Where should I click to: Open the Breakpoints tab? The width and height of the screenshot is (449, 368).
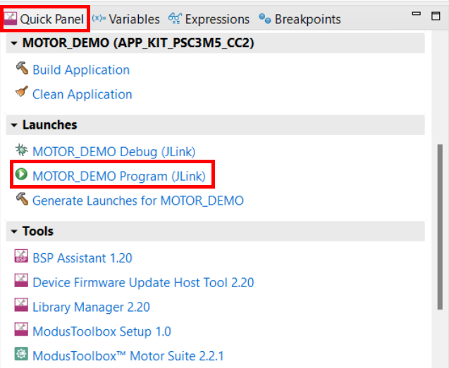point(300,19)
